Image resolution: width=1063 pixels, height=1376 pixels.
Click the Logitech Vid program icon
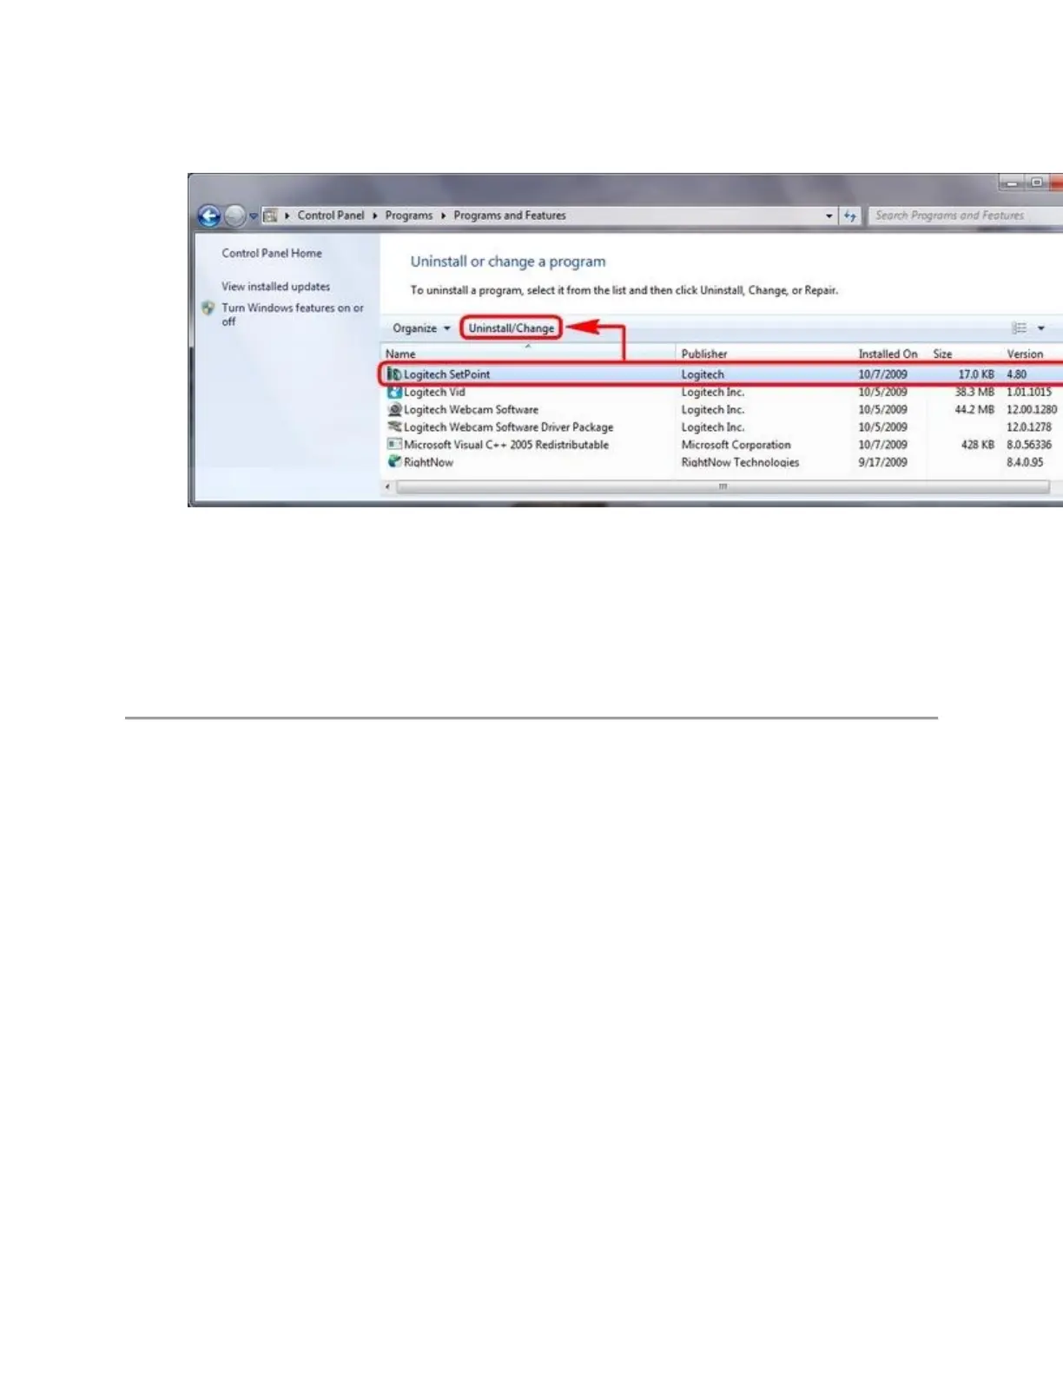tap(394, 393)
